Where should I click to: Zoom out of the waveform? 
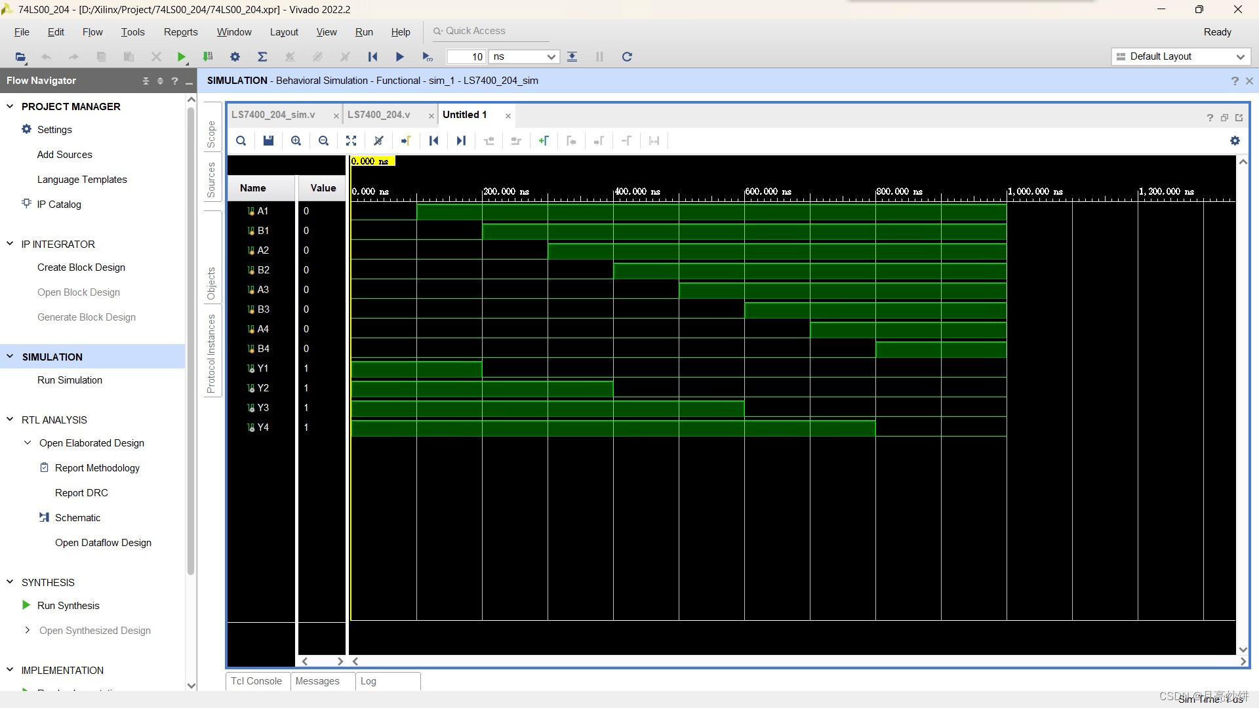coord(323,140)
